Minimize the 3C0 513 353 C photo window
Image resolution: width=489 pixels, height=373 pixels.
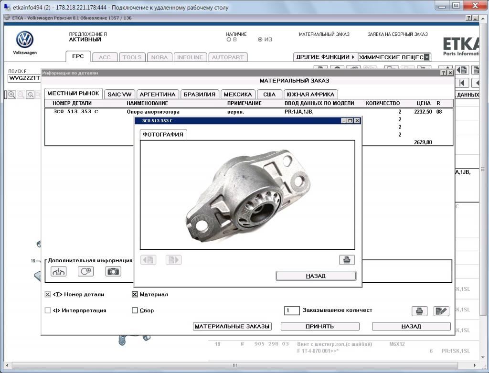[344, 121]
